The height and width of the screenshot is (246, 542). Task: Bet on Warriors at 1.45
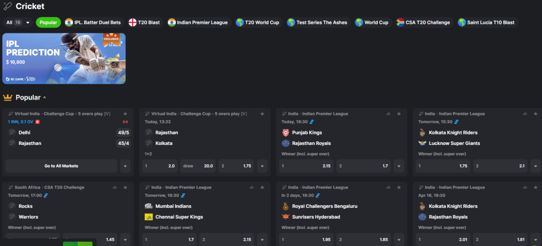point(90,240)
